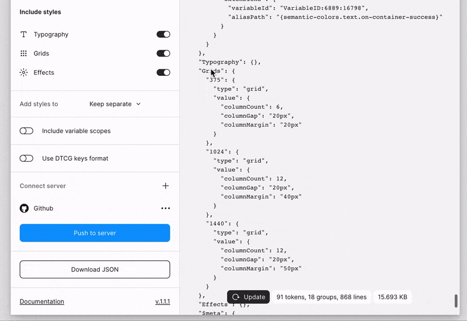Click the "Include styles" heading
The height and width of the screenshot is (321, 467).
[40, 12]
